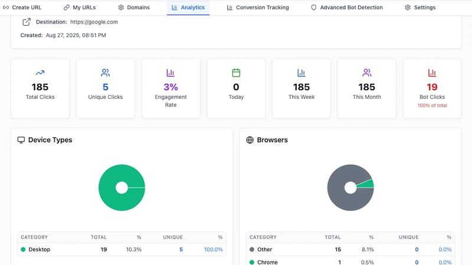Screen dimensions: 472x265
Task: Click the Create URL link icon
Action: (x=6, y=8)
